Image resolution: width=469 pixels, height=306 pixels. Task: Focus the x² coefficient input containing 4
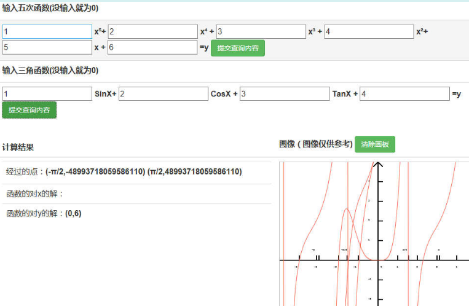pos(369,31)
